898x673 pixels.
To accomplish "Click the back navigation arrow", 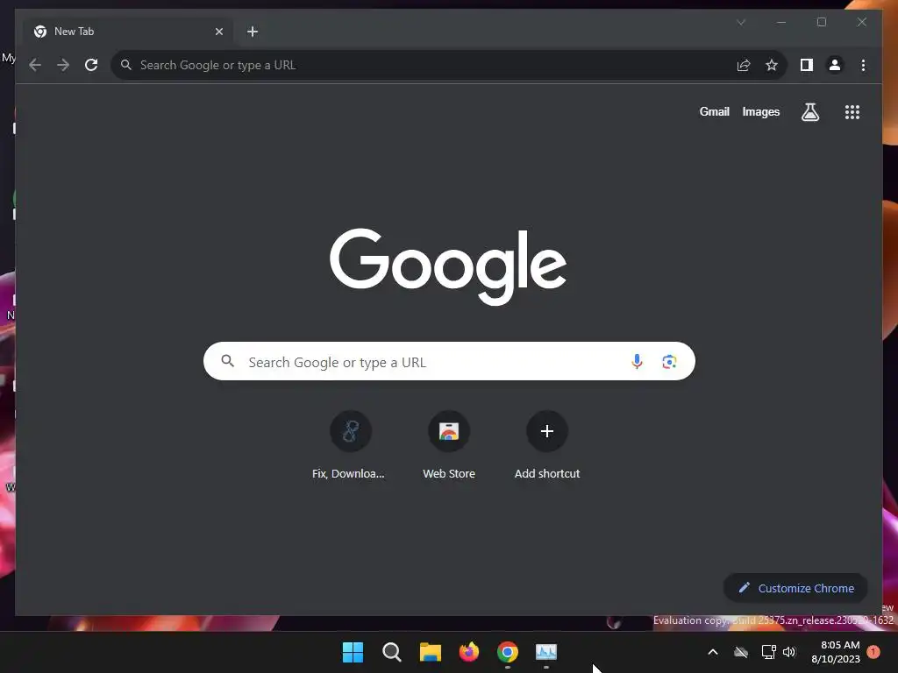I will click(35, 65).
